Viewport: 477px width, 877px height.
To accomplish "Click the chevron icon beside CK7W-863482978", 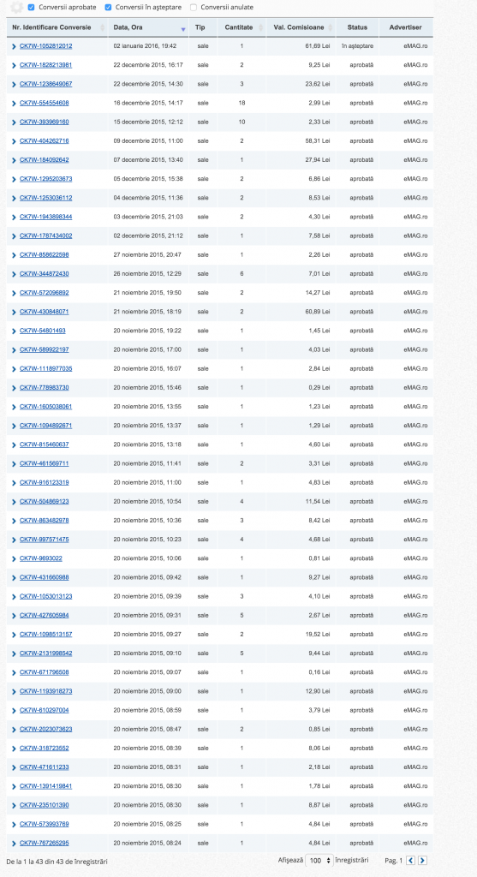I will 14,520.
